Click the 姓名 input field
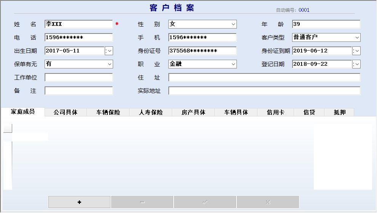 click(x=78, y=24)
